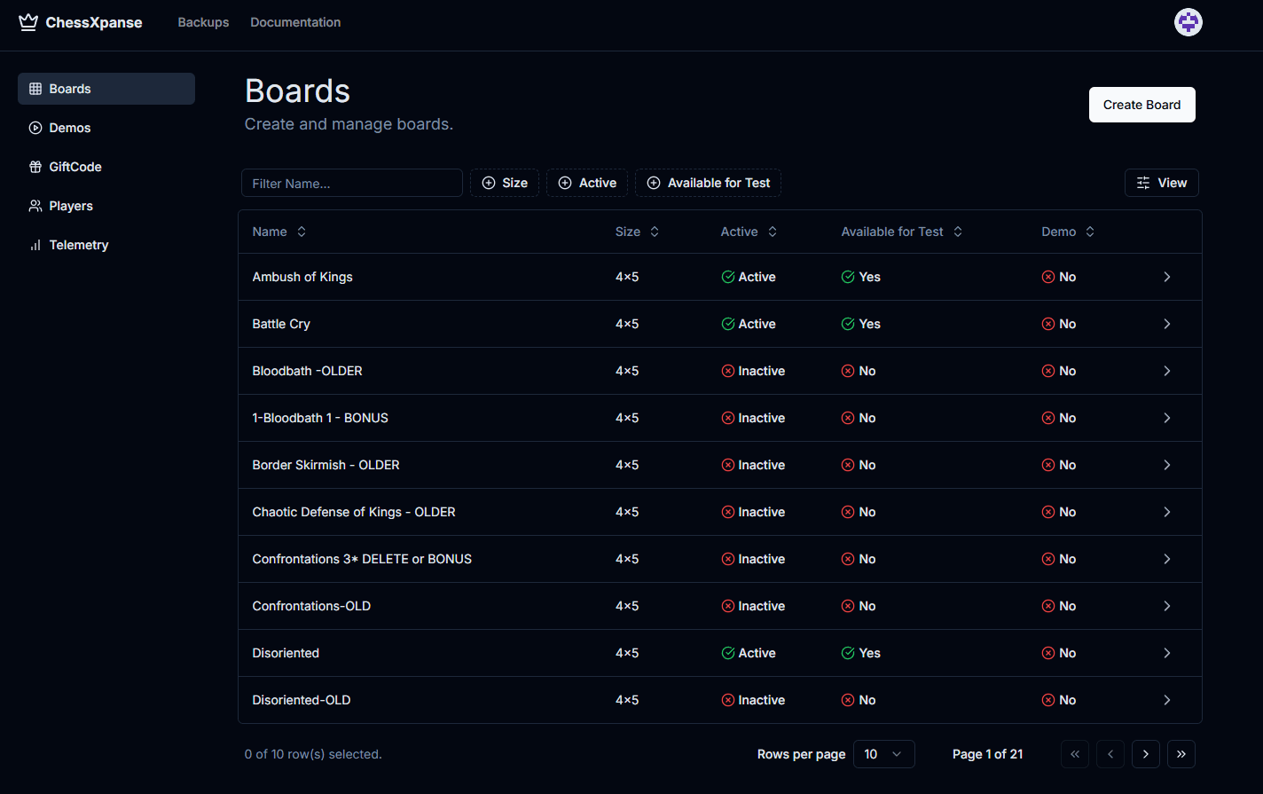Click the View columns settings icon
Screen dimensions: 1263x794
pos(1141,182)
